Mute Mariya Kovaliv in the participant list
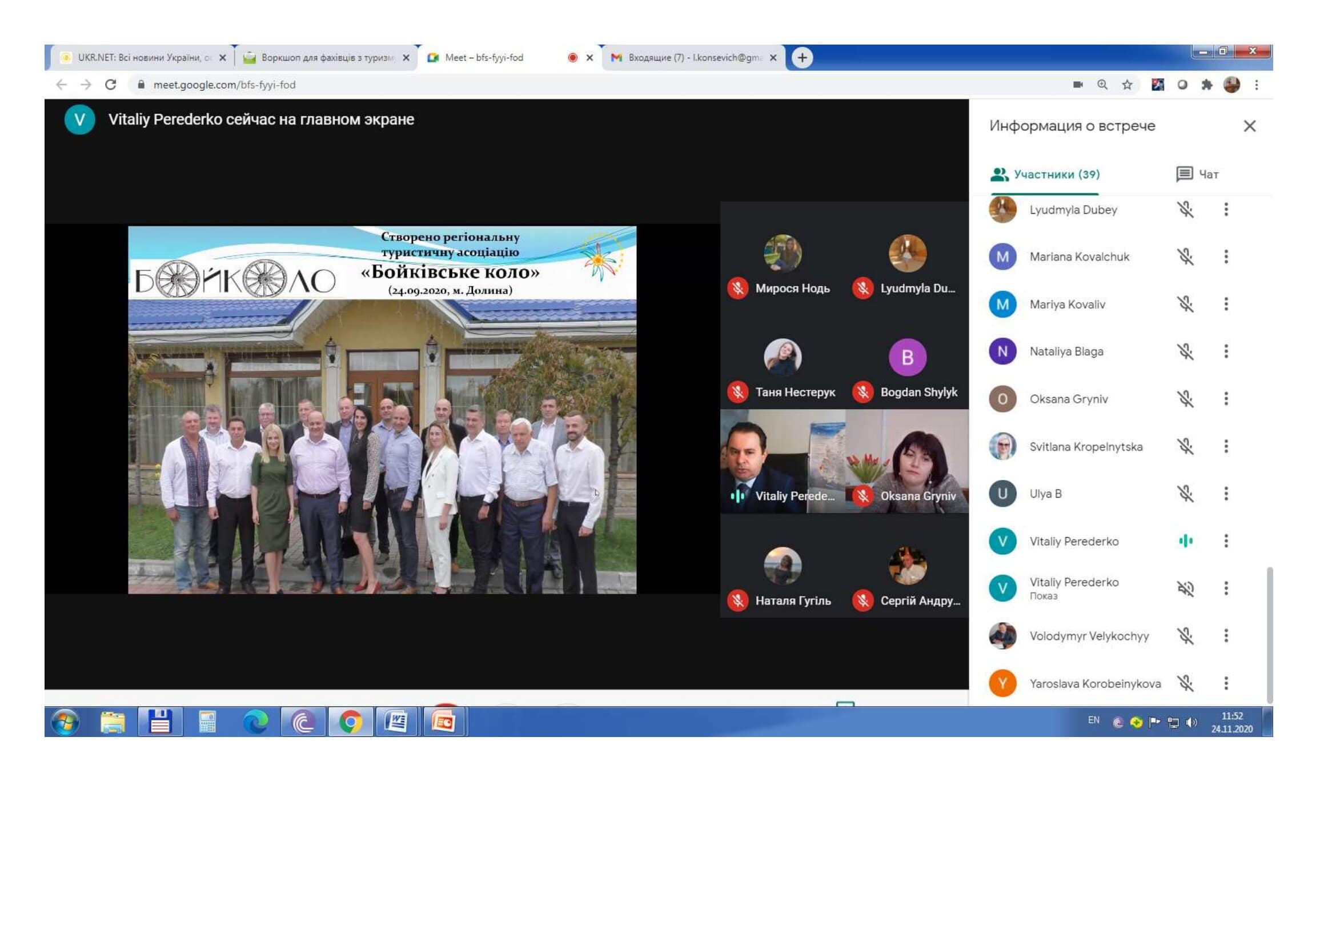 pyautogui.click(x=1185, y=305)
